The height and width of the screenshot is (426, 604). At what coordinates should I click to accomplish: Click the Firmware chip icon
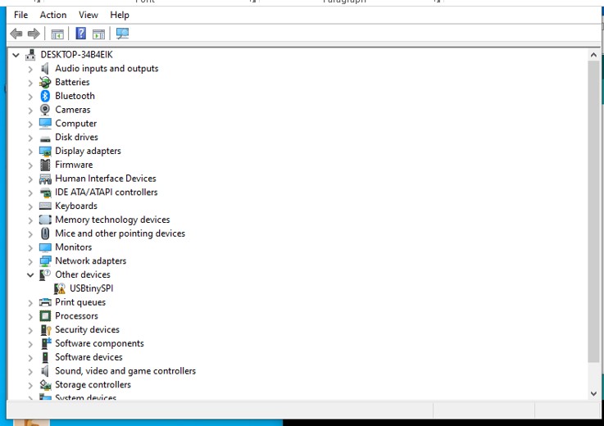45,165
